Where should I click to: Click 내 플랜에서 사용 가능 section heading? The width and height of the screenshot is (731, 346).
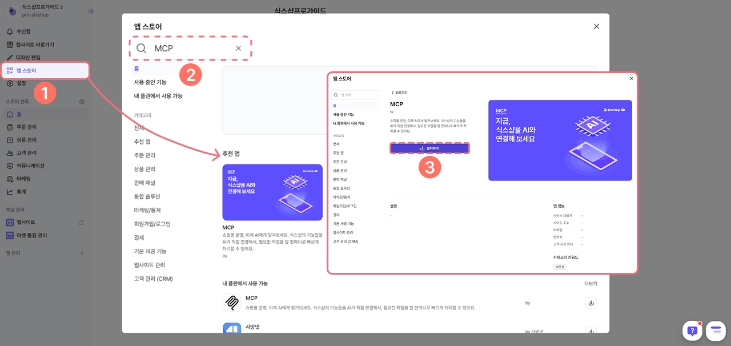pyautogui.click(x=245, y=283)
